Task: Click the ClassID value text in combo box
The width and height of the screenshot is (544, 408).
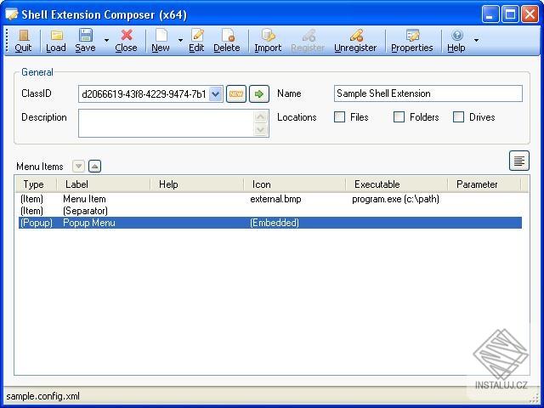Action: click(x=144, y=94)
